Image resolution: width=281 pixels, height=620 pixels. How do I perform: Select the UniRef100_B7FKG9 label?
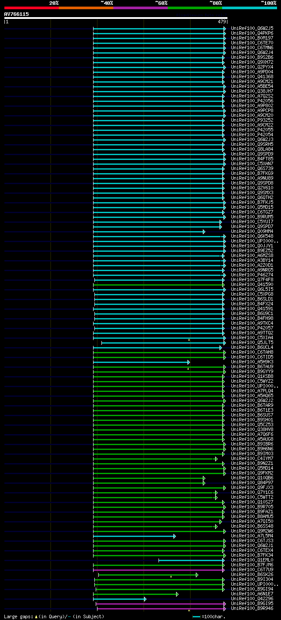[252, 174]
